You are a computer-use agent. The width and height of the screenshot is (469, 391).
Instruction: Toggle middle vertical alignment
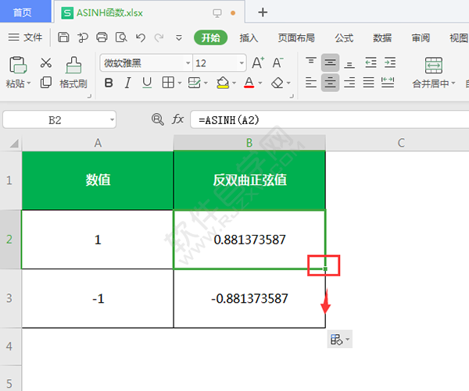[330, 62]
